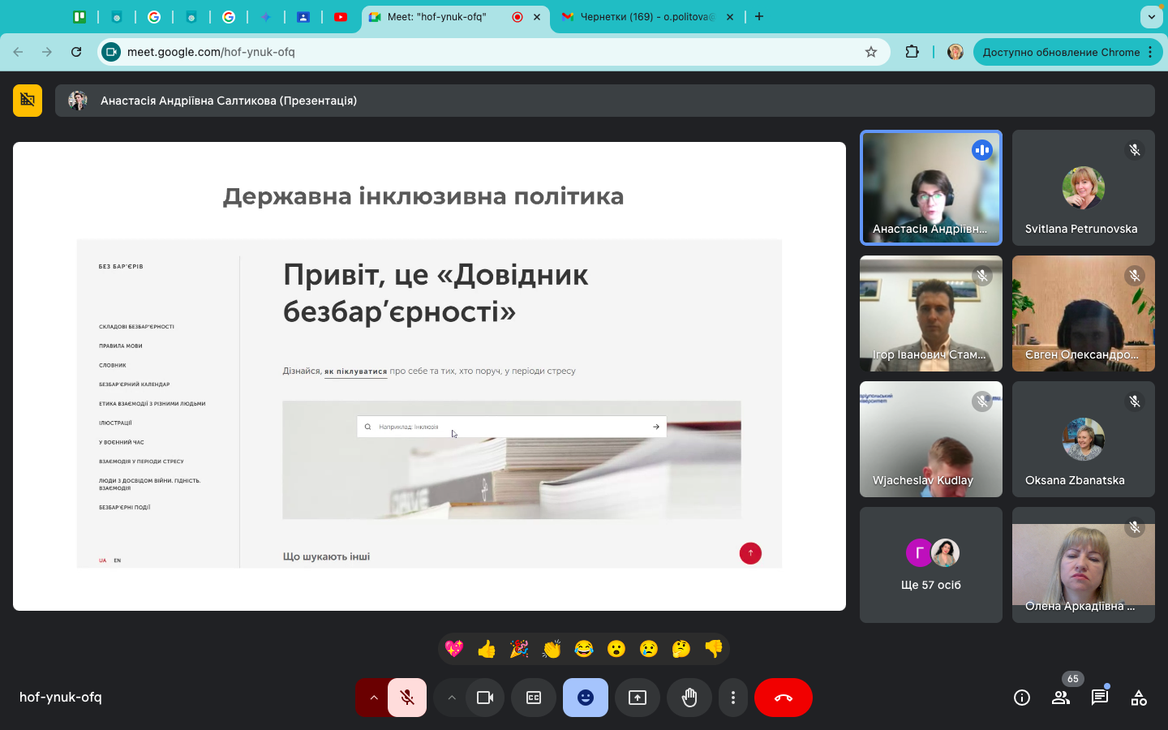1168x730 pixels.
Task: Open more options three-dot menu
Action: pos(733,698)
